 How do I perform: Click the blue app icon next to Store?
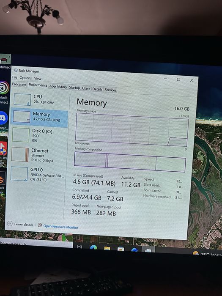134,249
